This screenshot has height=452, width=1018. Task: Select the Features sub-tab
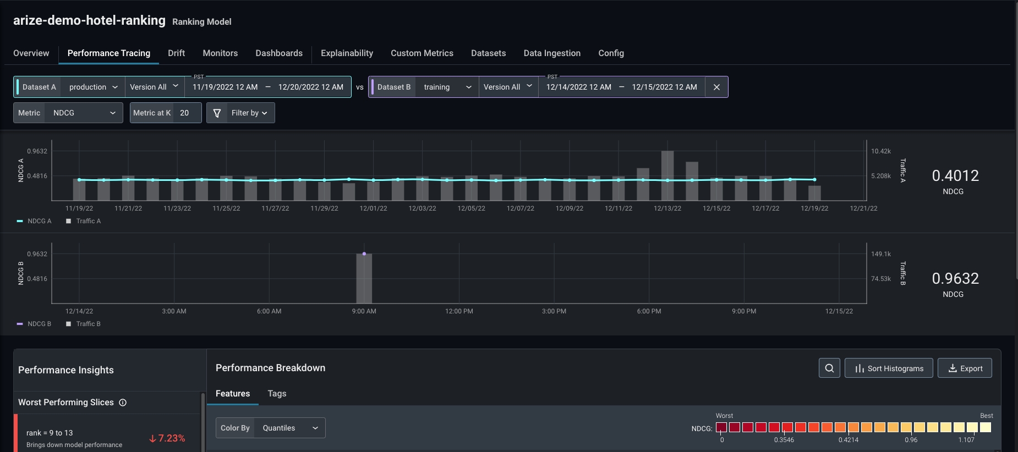tap(233, 394)
